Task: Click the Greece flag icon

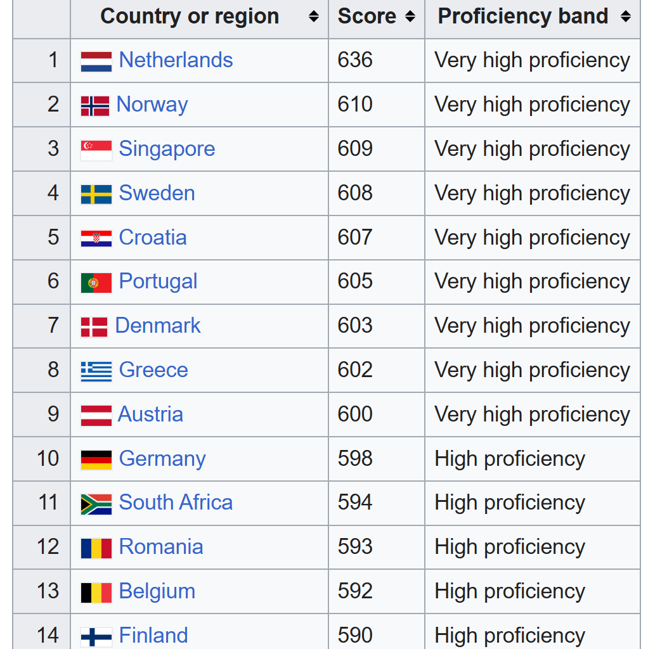Action: click(x=96, y=371)
